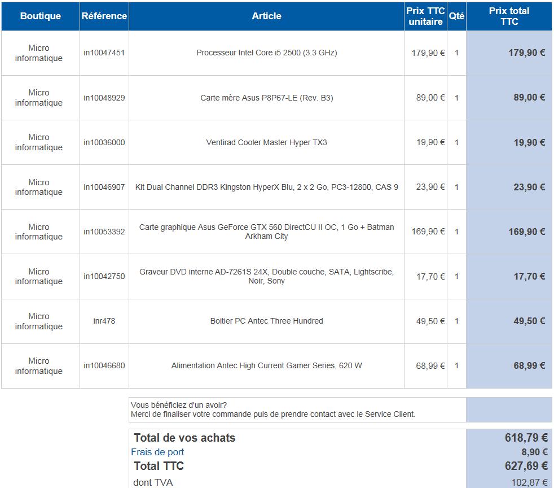Click the Total de vos achats label
554x488 pixels.
[x=184, y=438]
